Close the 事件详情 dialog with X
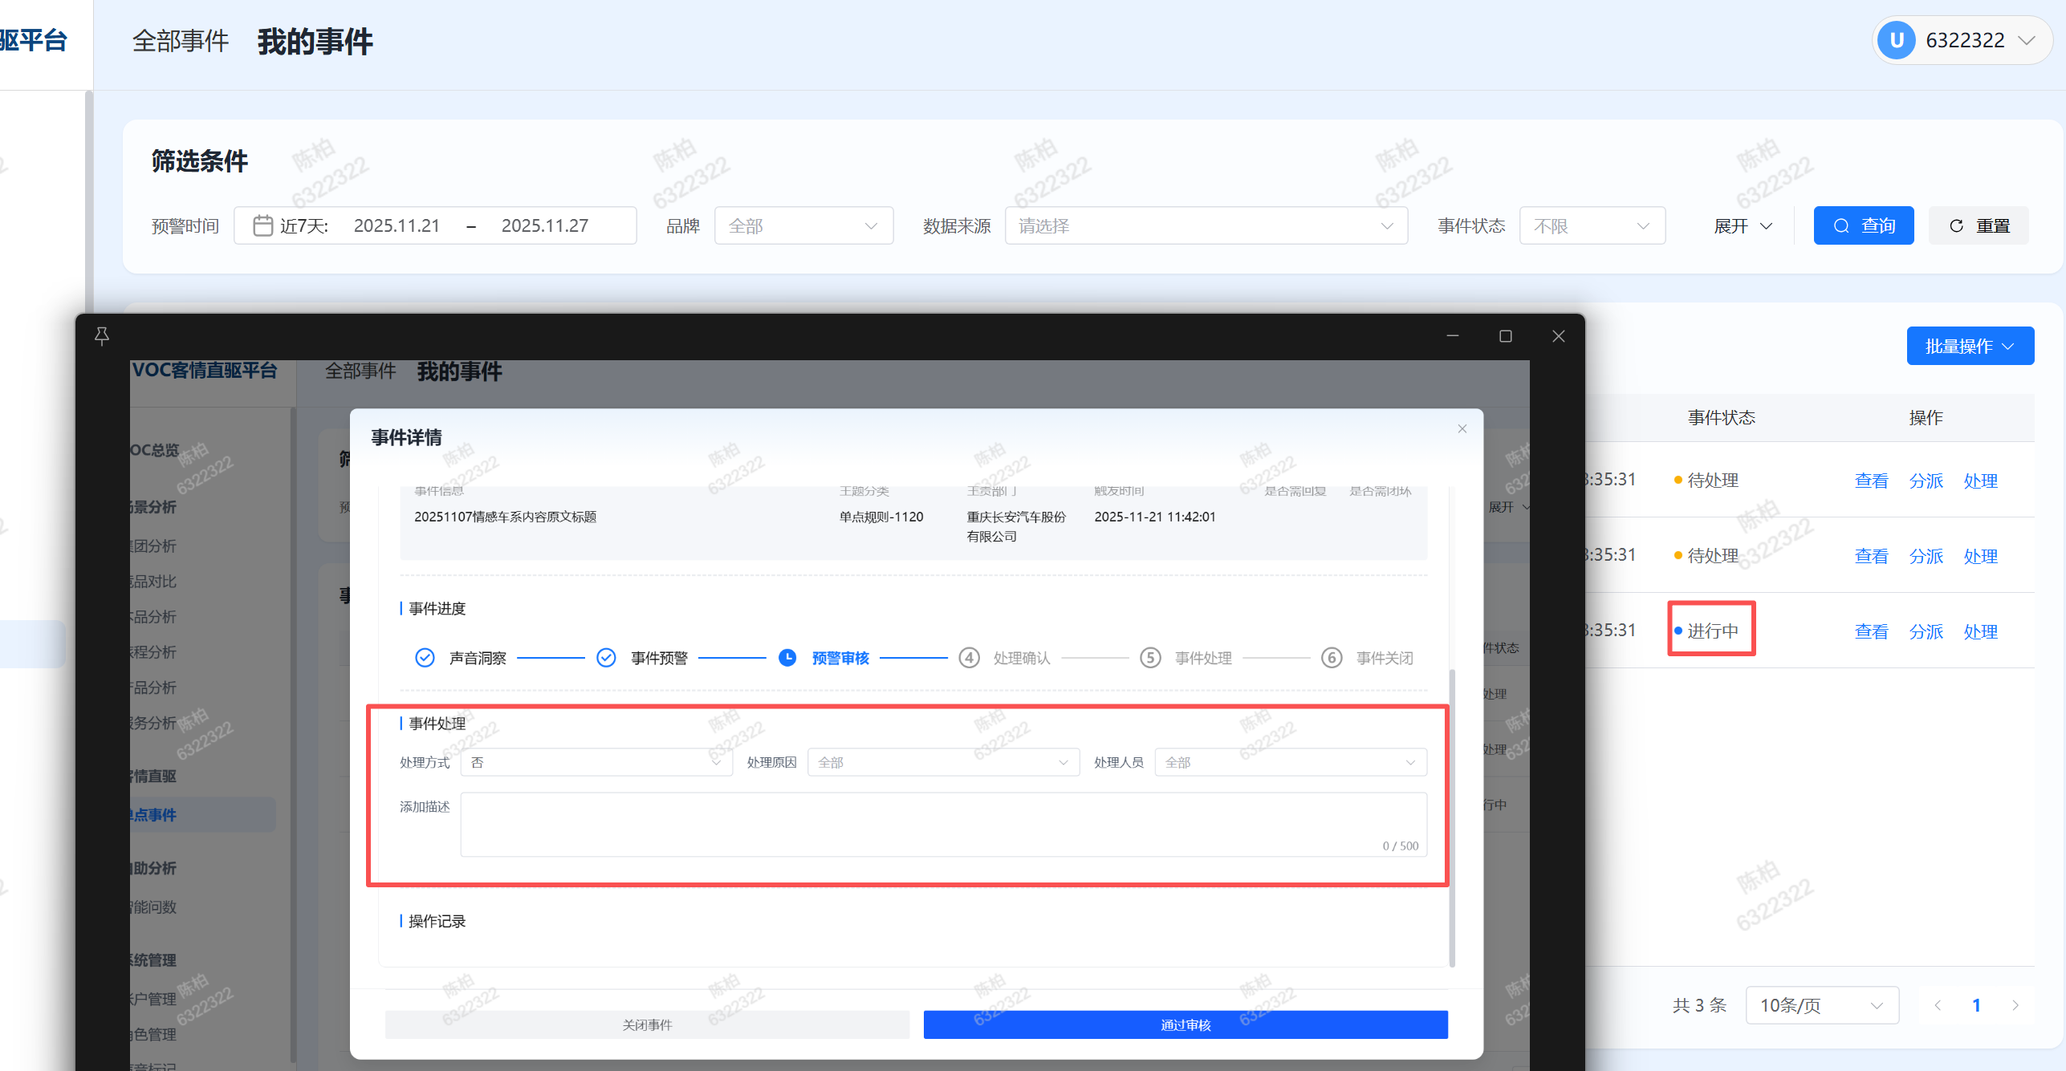 (x=1462, y=429)
